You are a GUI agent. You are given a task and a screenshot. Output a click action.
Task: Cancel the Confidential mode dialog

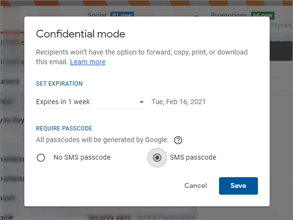196,185
